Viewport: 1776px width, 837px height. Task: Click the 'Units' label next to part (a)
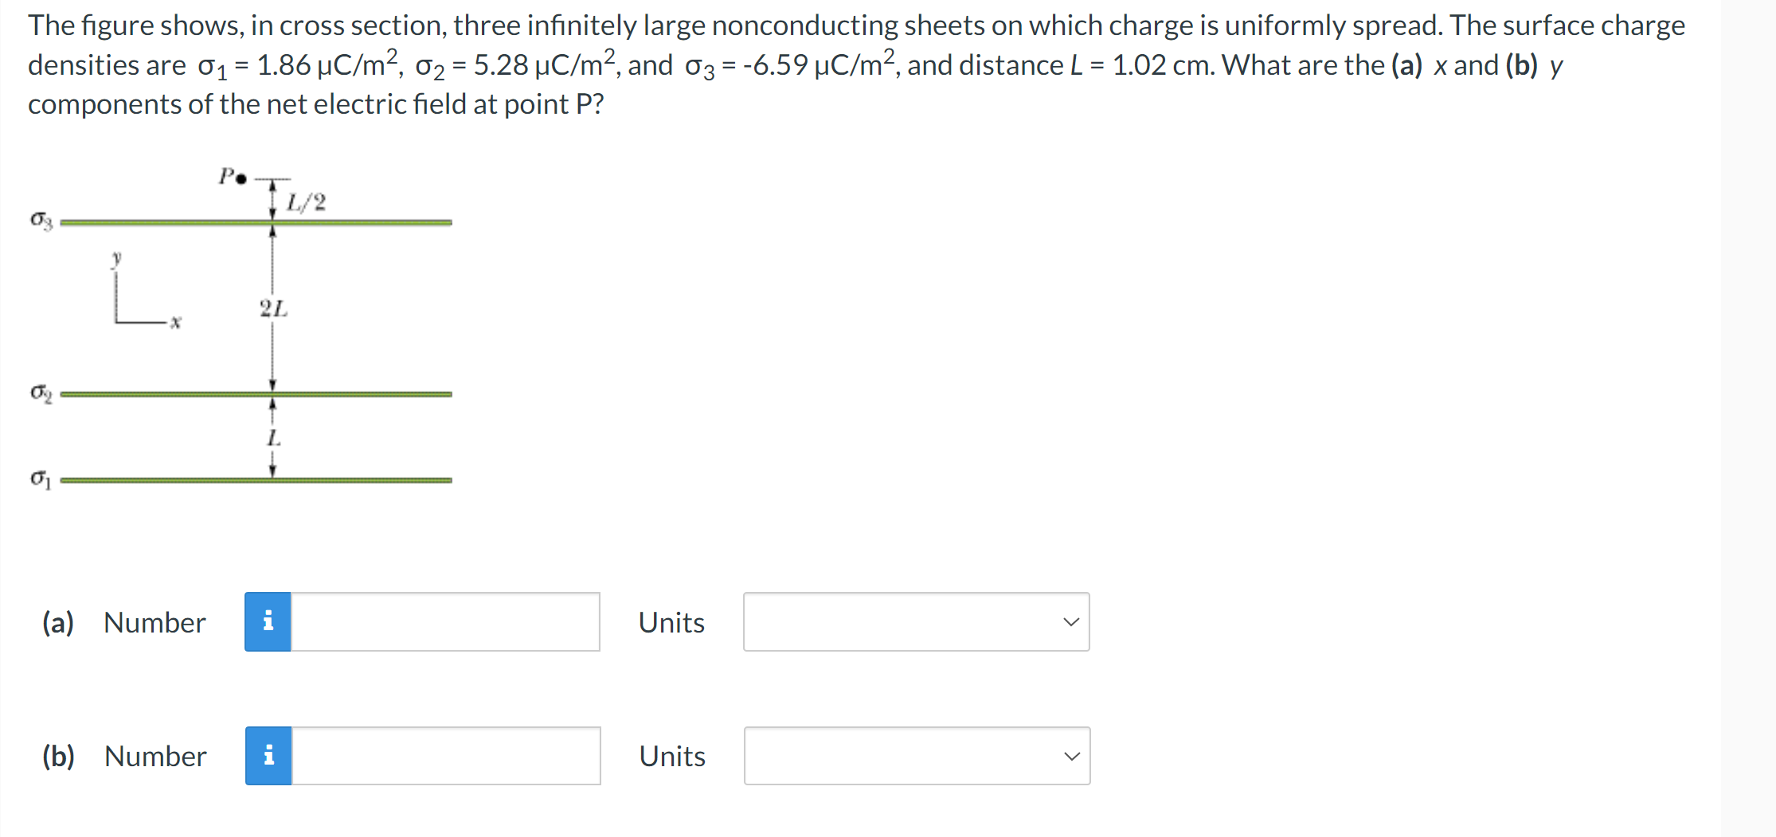[x=671, y=622]
